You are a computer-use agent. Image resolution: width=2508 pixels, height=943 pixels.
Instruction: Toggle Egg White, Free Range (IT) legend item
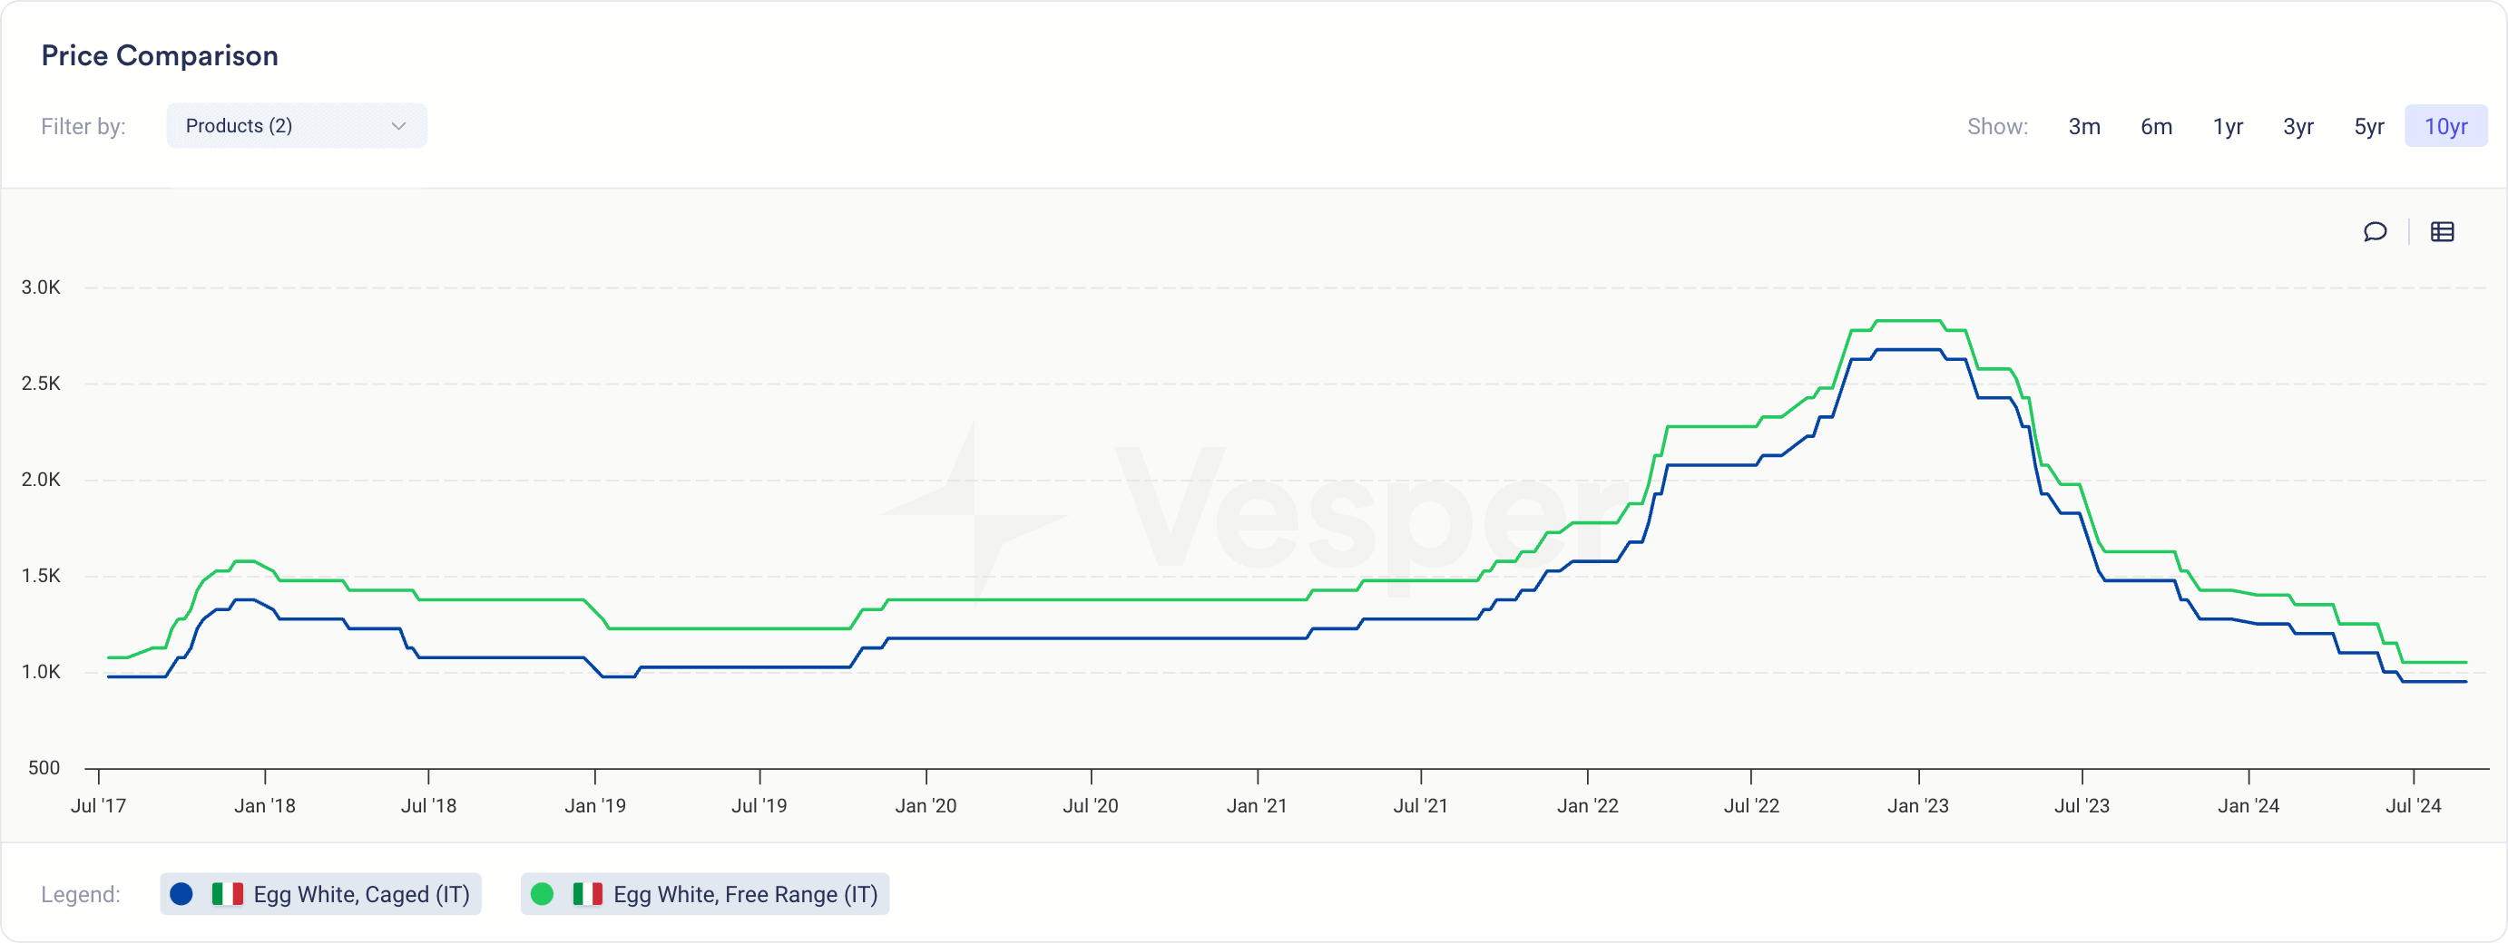coord(705,893)
